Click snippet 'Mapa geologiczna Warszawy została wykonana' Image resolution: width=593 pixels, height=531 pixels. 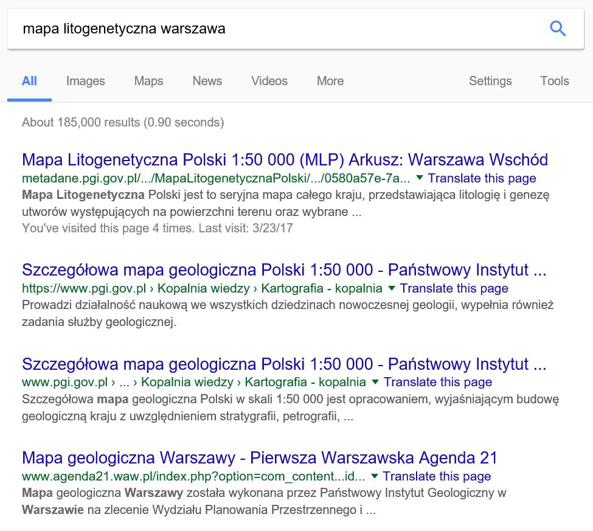point(264,501)
